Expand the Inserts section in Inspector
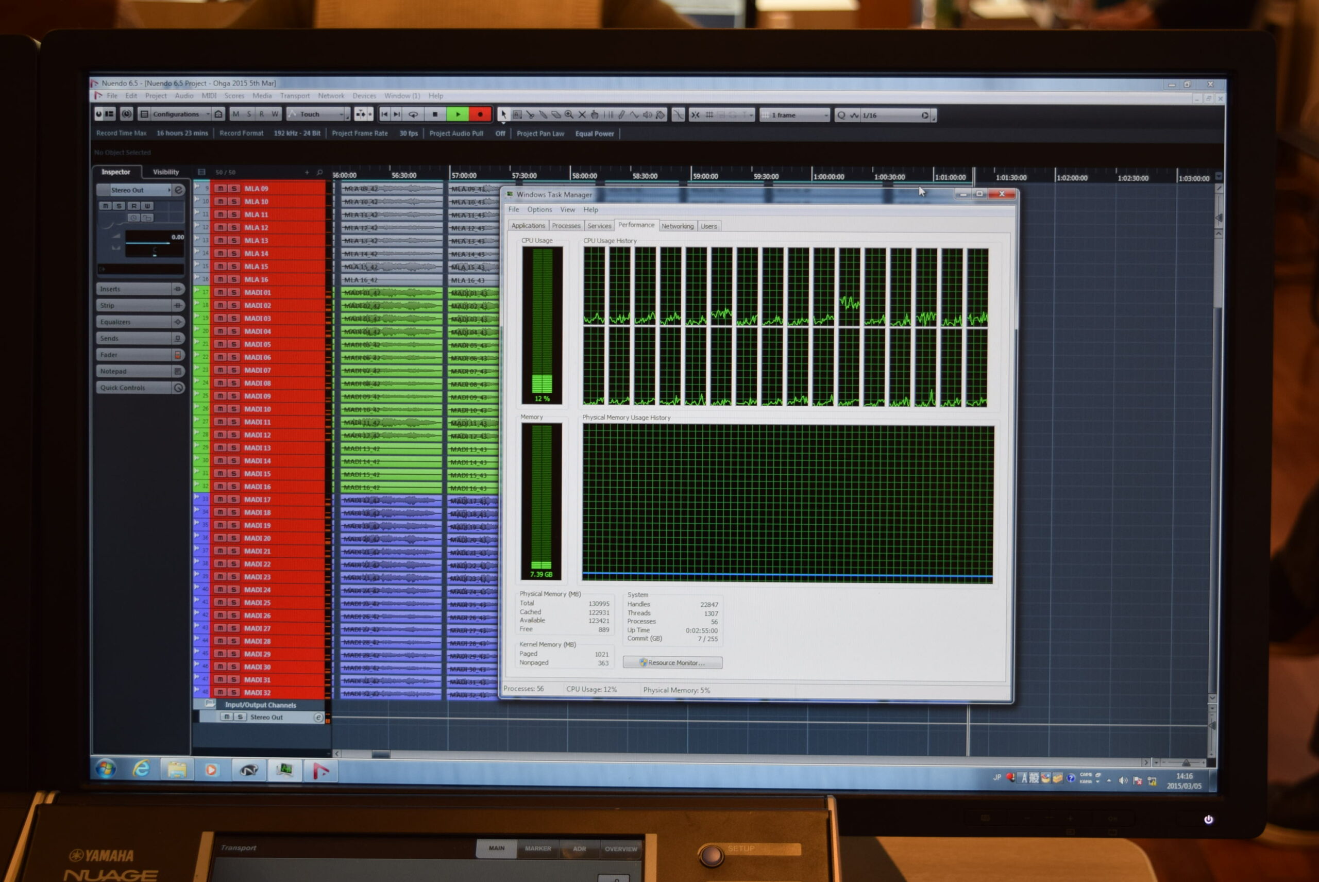This screenshot has height=882, width=1319. coord(140,289)
